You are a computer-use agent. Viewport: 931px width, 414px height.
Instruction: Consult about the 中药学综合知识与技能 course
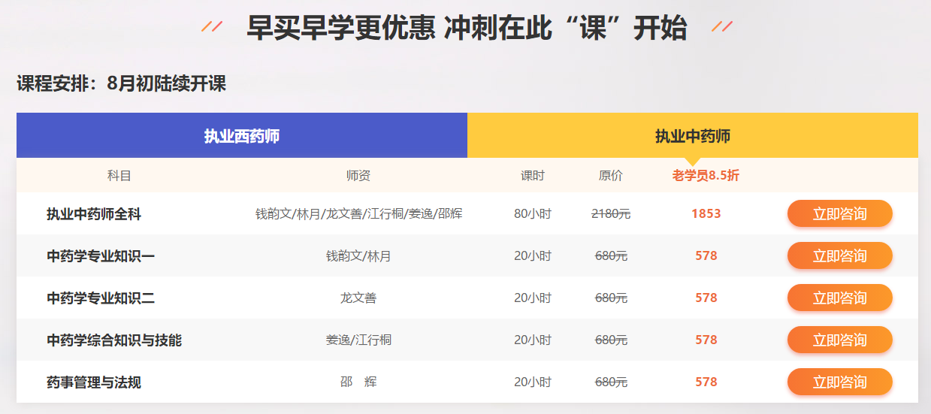(839, 340)
